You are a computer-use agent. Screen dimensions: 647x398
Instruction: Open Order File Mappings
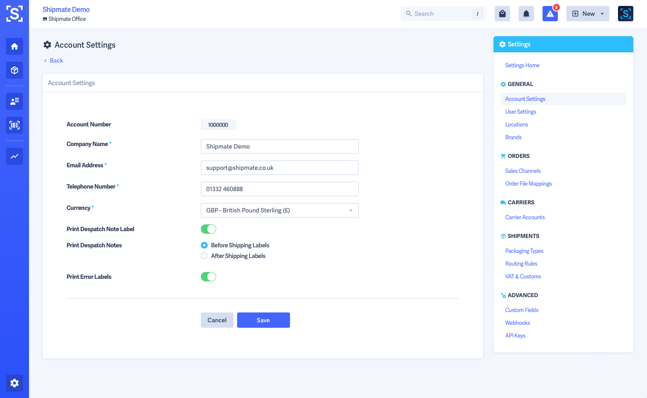click(528, 183)
